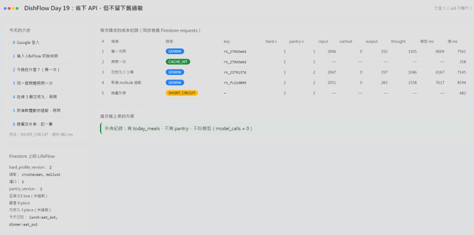
Task: Click thought tokens value 1165
Action: pos(412,52)
